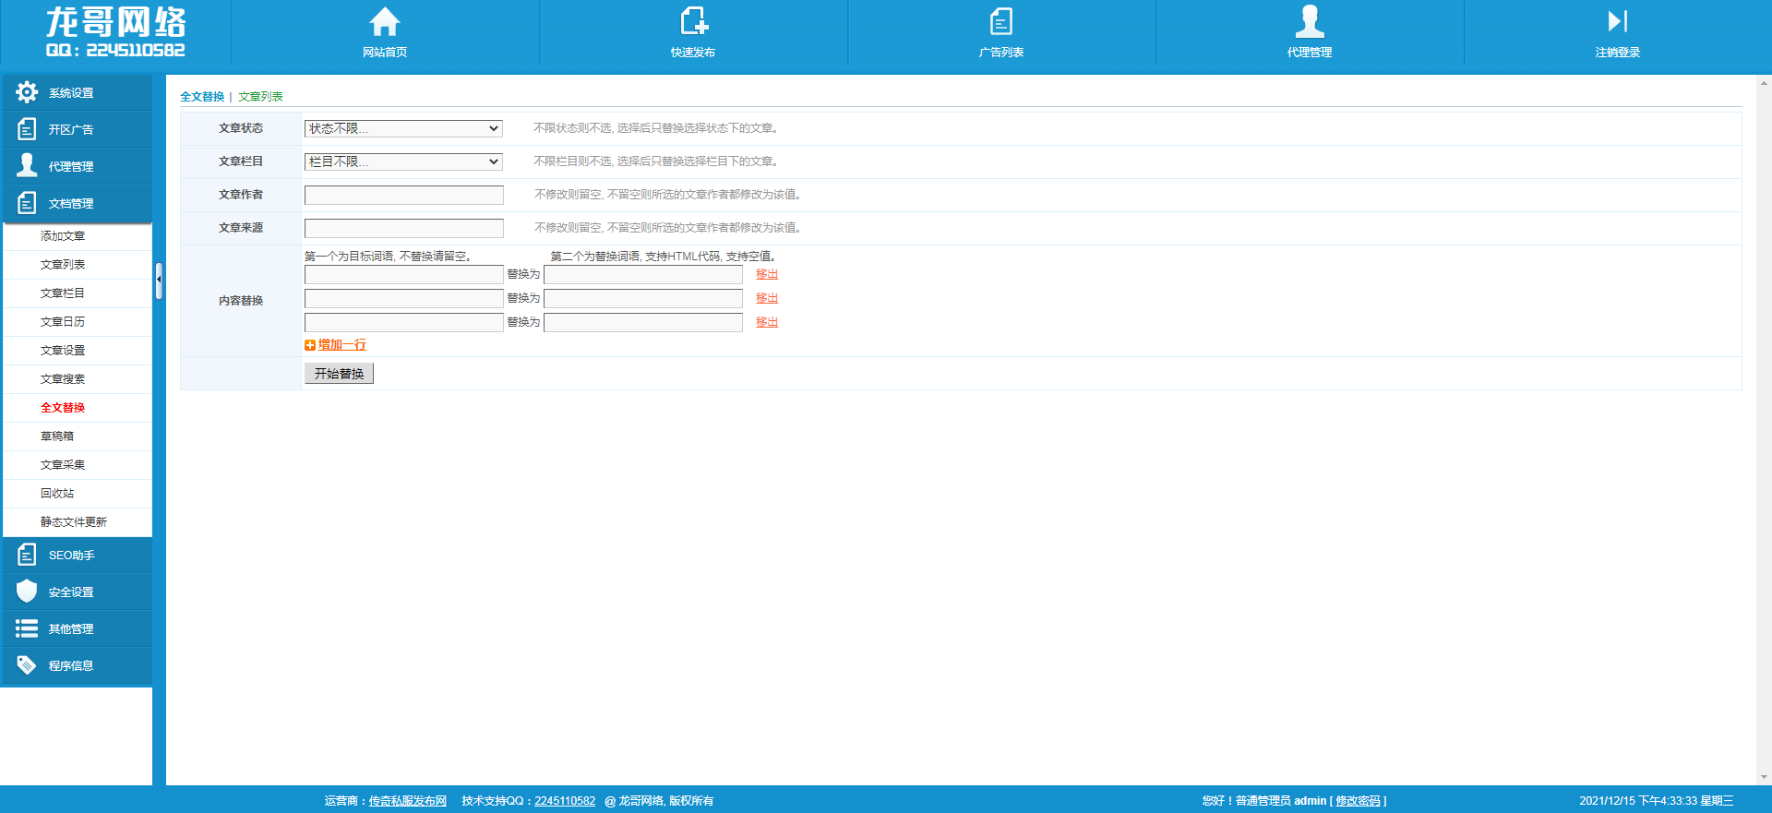
Task: Click the 全文替换 breadcrumb tab
Action: pos(202,97)
